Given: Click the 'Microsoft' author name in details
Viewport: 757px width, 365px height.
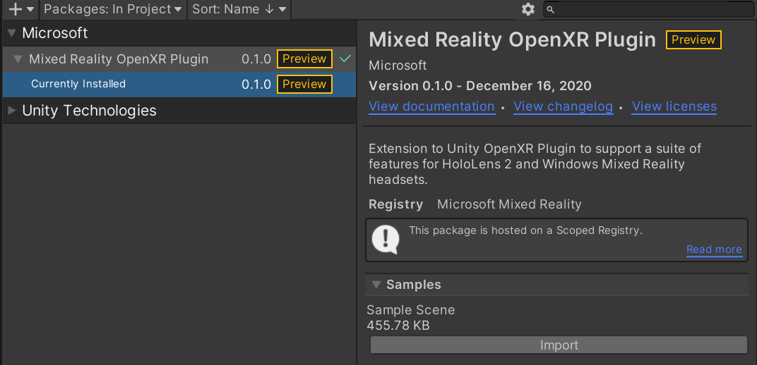Looking at the screenshot, I should coord(398,65).
